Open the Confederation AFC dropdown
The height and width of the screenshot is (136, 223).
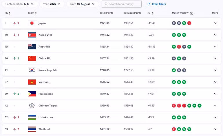pos(19,4)
